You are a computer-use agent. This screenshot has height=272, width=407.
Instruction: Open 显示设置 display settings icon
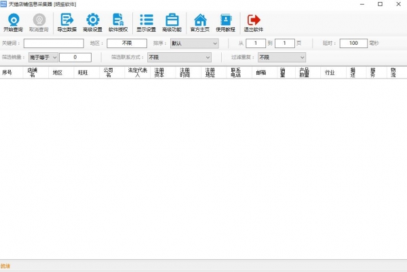pyautogui.click(x=146, y=22)
